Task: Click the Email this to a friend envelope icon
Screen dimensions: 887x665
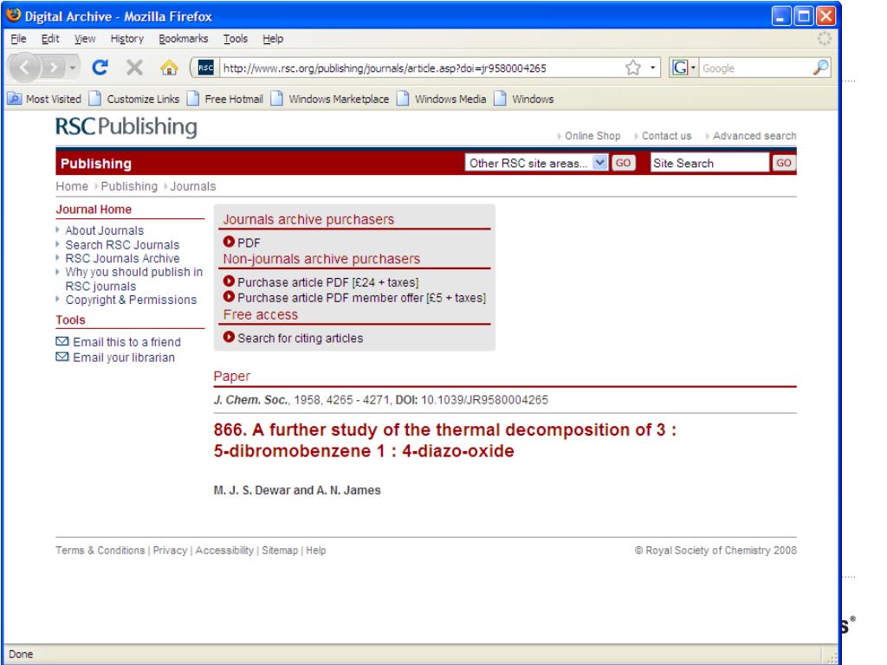Action: click(x=62, y=341)
